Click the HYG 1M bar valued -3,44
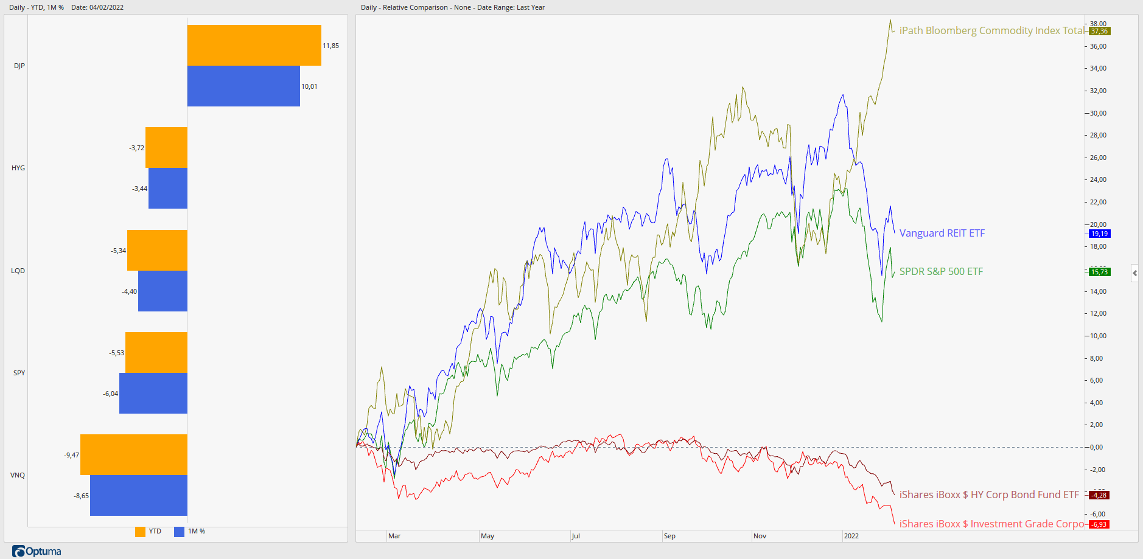This screenshot has height=559, width=1143. click(x=168, y=188)
